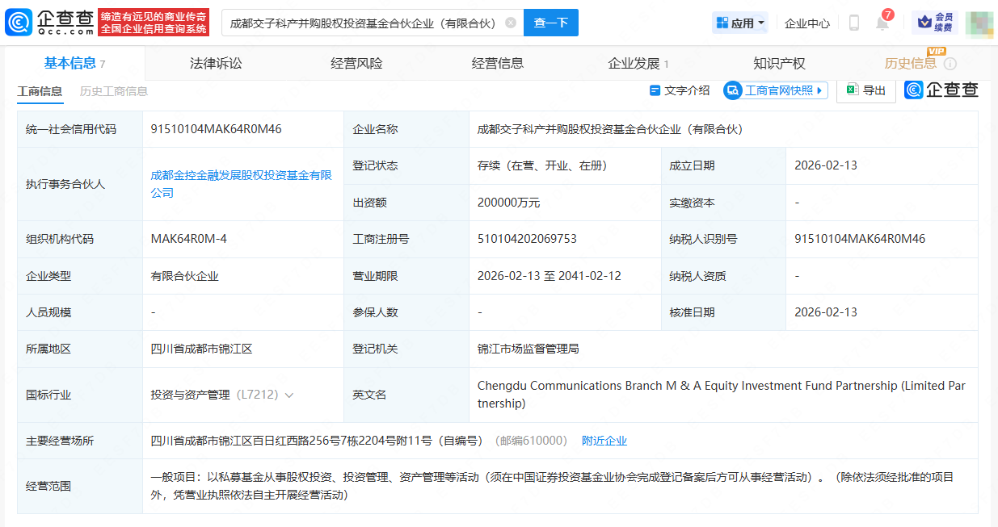Screen dimensions: 998x527
Task: Click the 文字介绍 text introduction icon
Action: [655, 90]
